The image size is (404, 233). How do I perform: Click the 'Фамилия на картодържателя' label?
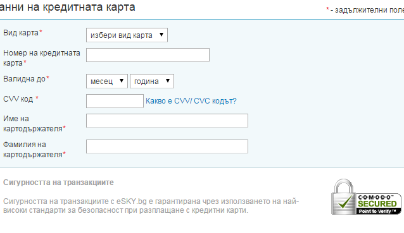point(34,150)
